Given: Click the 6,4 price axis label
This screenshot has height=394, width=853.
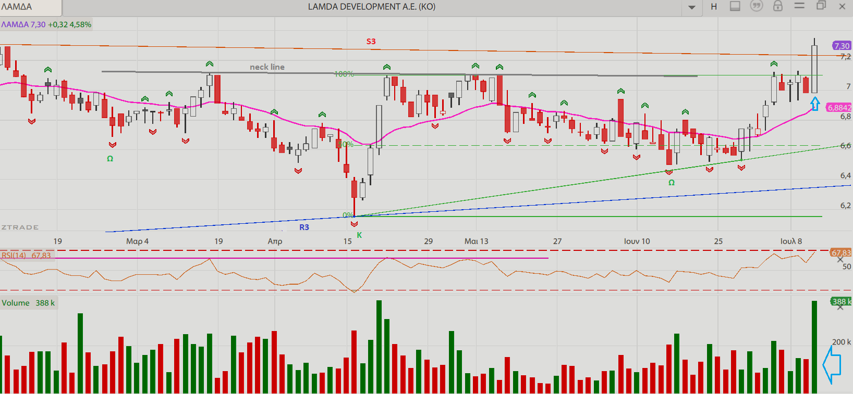Looking at the screenshot, I should [x=845, y=175].
